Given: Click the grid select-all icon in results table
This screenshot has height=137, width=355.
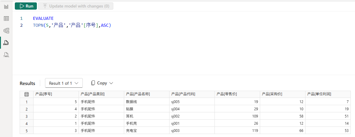Looking at the screenshot, I should coord(27,94).
